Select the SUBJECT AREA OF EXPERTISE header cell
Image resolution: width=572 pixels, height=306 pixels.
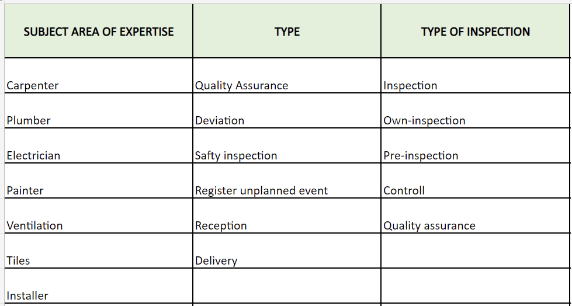99,31
